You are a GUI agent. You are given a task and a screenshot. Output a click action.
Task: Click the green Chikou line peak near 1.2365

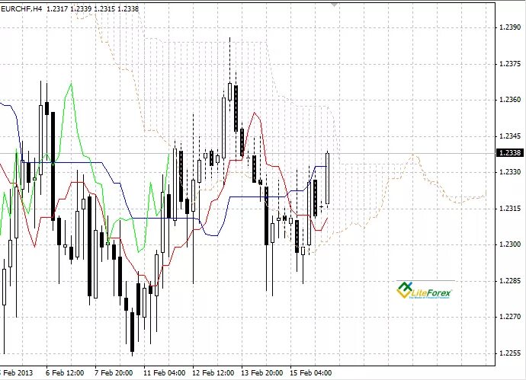coord(71,84)
